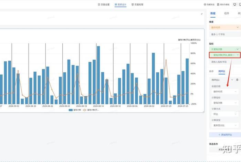Open the 组件 panel tab
Screen dimensions: 241x162
click(x=227, y=13)
